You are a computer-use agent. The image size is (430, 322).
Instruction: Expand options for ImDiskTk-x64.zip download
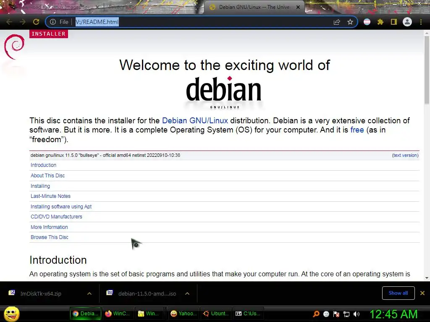(x=89, y=293)
